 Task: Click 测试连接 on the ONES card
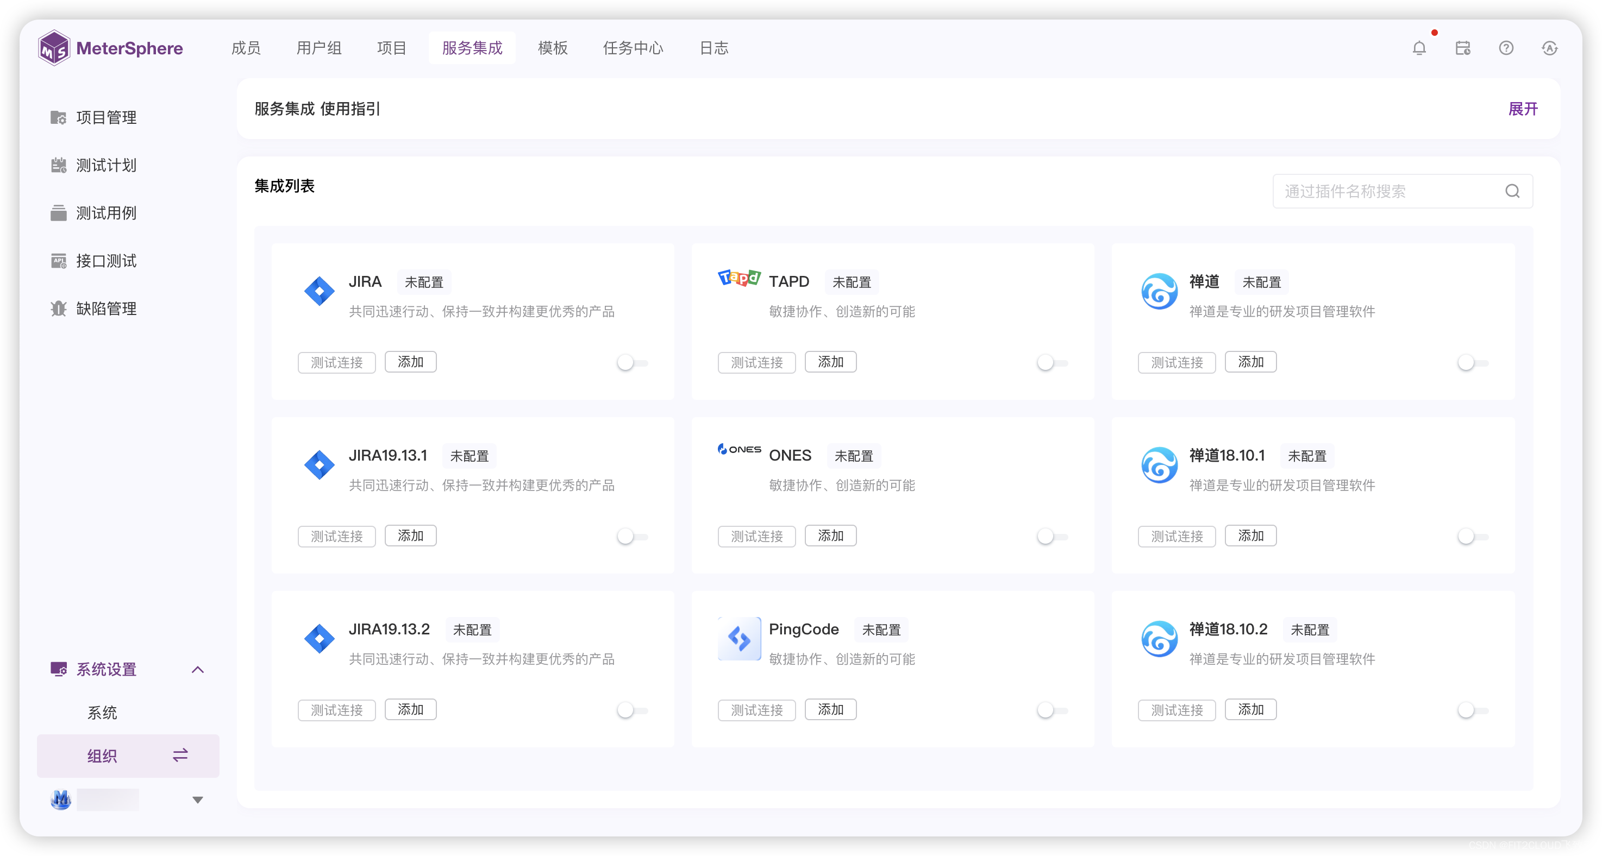(x=757, y=537)
